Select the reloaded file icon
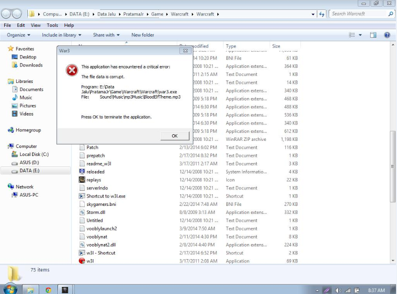This screenshot has width=397, height=294. pyautogui.click(x=82, y=171)
